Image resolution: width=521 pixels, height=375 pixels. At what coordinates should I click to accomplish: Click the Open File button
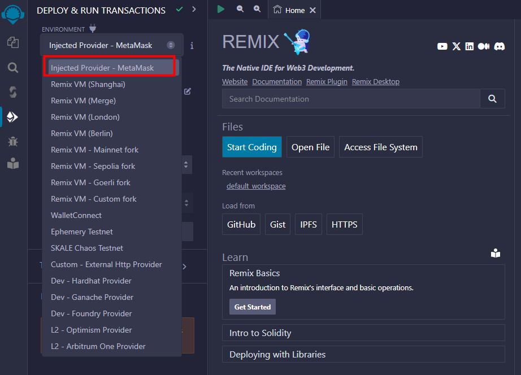[310, 147]
